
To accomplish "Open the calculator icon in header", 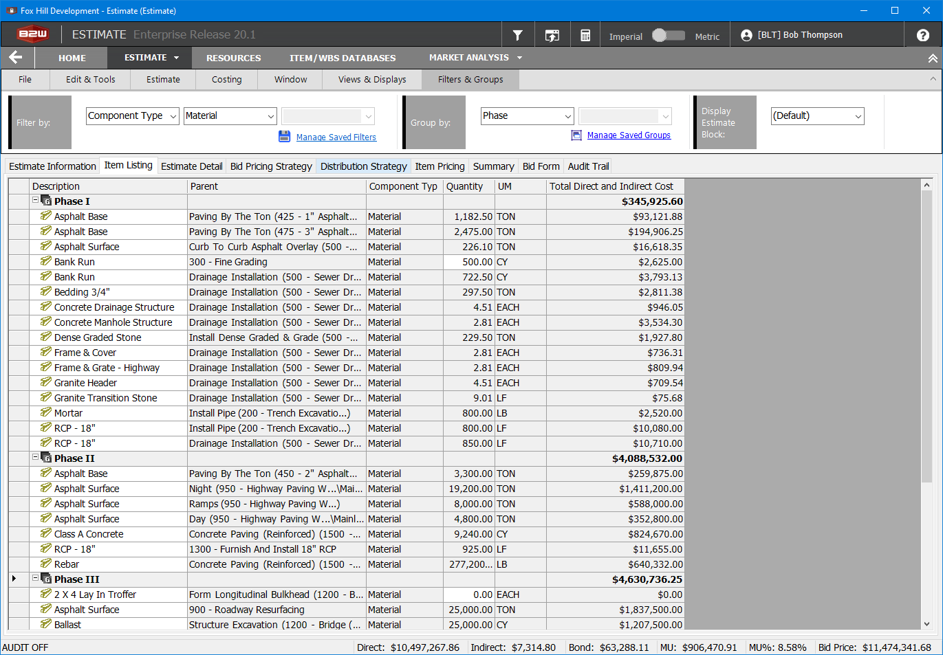I will pyautogui.click(x=585, y=35).
